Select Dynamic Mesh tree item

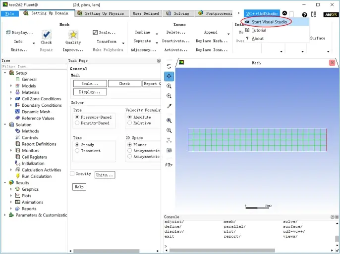point(36,112)
